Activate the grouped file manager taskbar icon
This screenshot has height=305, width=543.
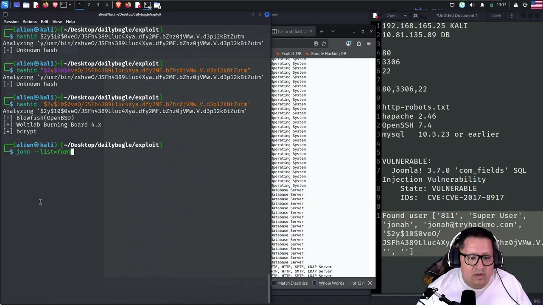157,5
